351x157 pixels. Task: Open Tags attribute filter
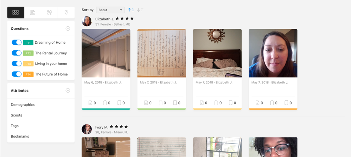point(15,126)
